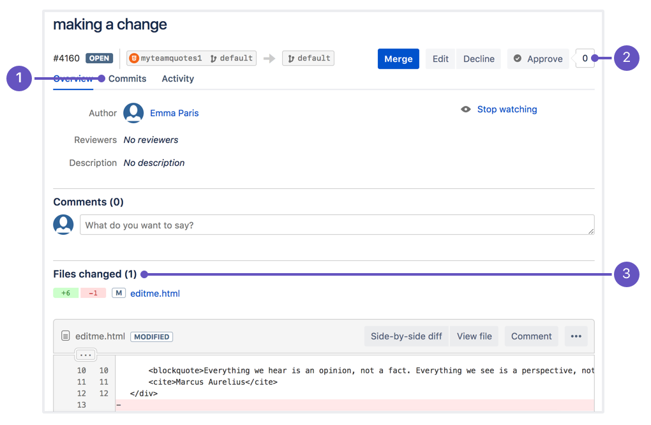Image resolution: width=651 pixels, height=425 pixels.
Task: Click your avatar beside the comment box
Action: click(x=63, y=225)
